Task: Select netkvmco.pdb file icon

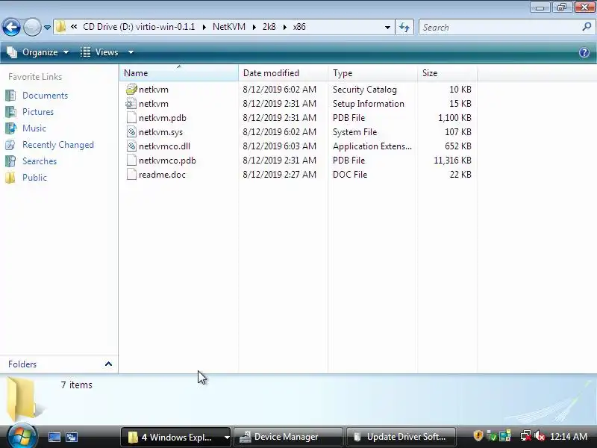Action: pyautogui.click(x=131, y=161)
